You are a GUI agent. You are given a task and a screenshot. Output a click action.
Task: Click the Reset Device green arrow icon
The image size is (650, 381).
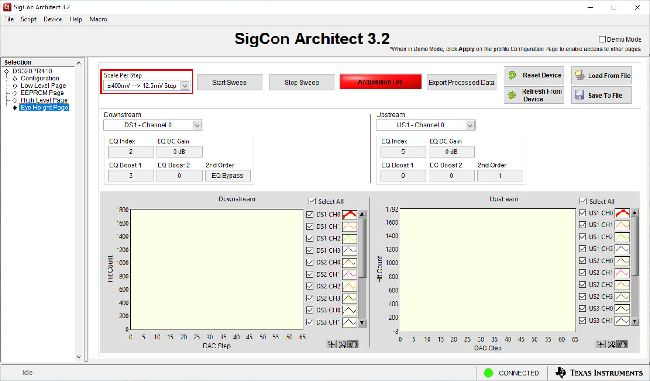(512, 75)
